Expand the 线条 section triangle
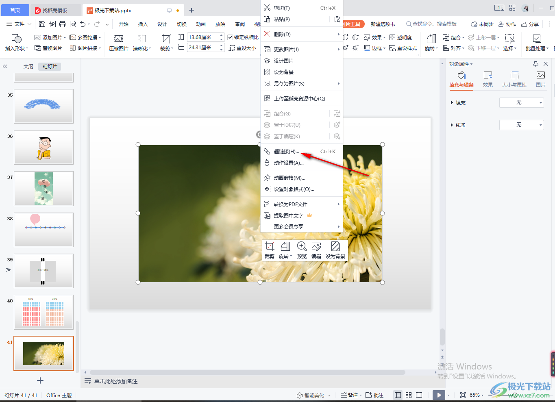555x402 pixels. (x=452, y=125)
